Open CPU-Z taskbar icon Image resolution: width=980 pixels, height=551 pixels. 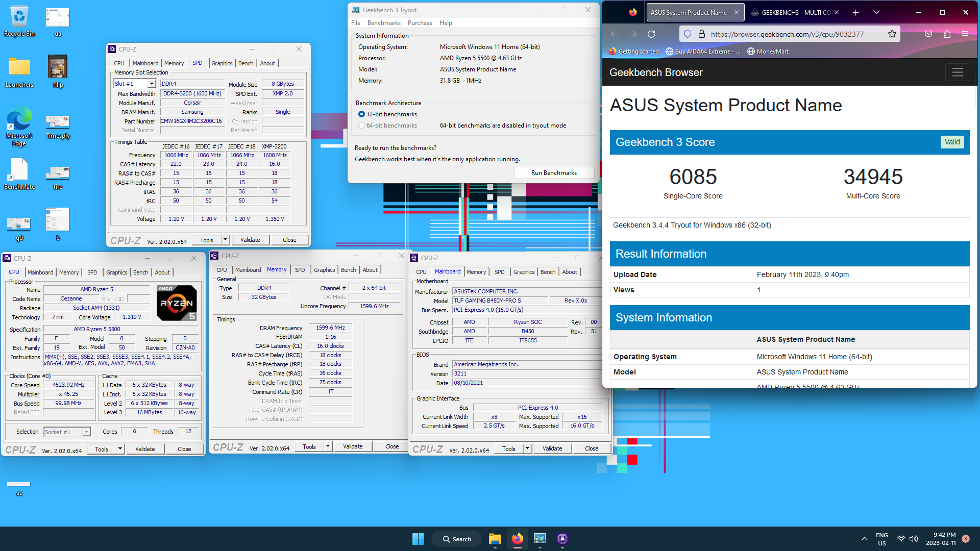click(562, 539)
